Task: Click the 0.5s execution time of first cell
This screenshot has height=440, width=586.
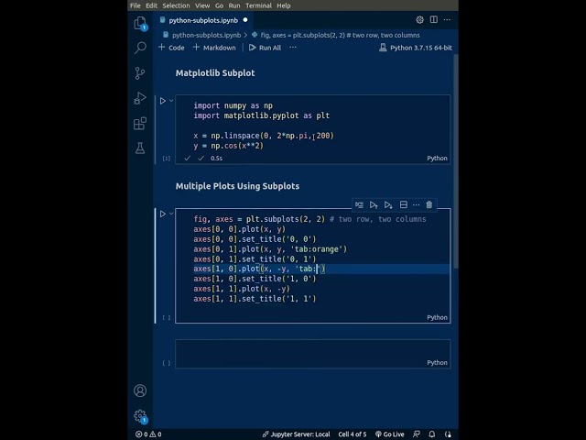Action: point(216,159)
